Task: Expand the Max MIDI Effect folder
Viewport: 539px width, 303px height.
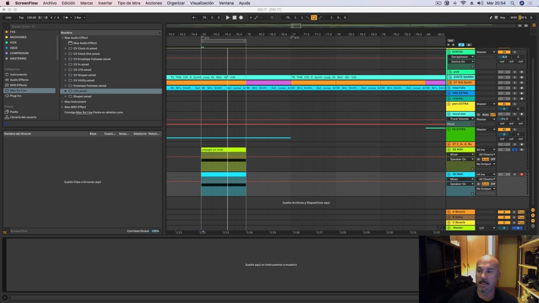Action: click(x=62, y=107)
